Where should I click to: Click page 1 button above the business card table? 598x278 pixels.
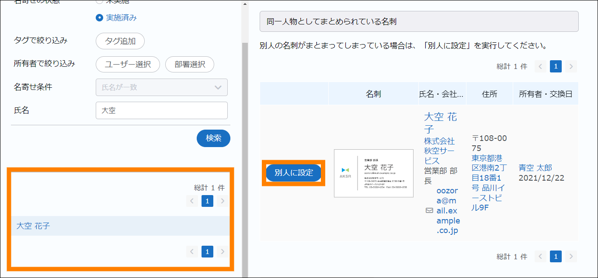click(x=556, y=66)
